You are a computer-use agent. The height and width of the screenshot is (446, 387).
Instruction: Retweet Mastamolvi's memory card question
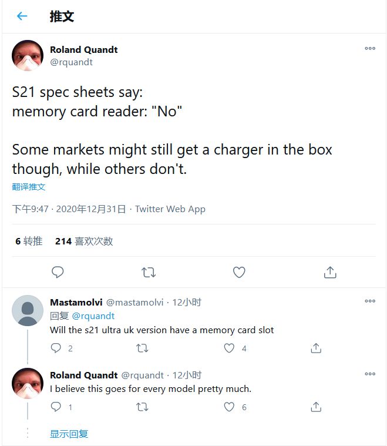(142, 348)
